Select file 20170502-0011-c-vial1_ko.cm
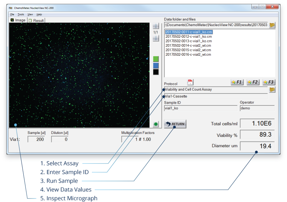The height and width of the screenshot is (202, 287). [189, 32]
